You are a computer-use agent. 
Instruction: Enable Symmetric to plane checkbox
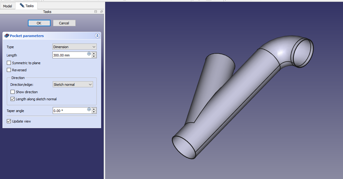9,63
